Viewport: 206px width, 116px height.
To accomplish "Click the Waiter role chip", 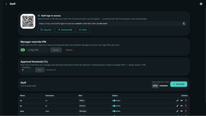I will pyautogui.click(x=82, y=100).
